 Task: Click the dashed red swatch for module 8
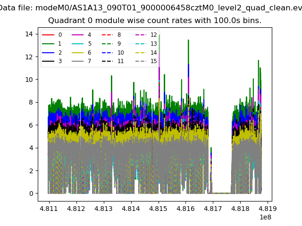click(x=107, y=35)
